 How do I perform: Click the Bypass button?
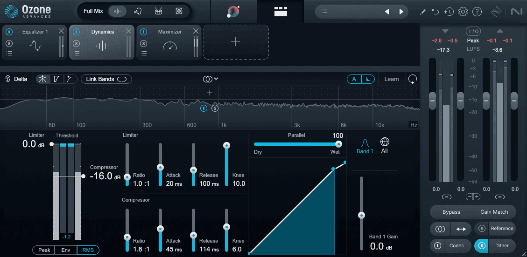(451, 212)
